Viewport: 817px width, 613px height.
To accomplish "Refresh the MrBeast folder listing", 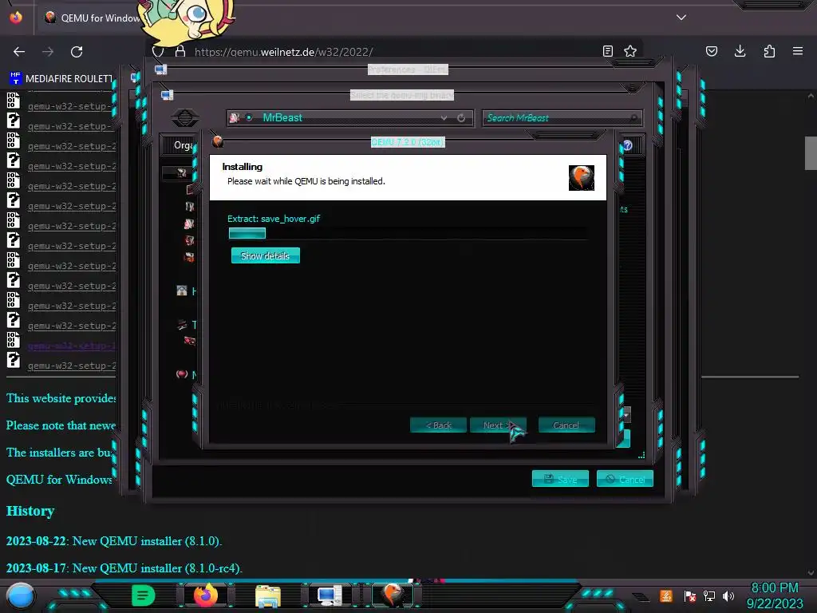I will tap(461, 118).
